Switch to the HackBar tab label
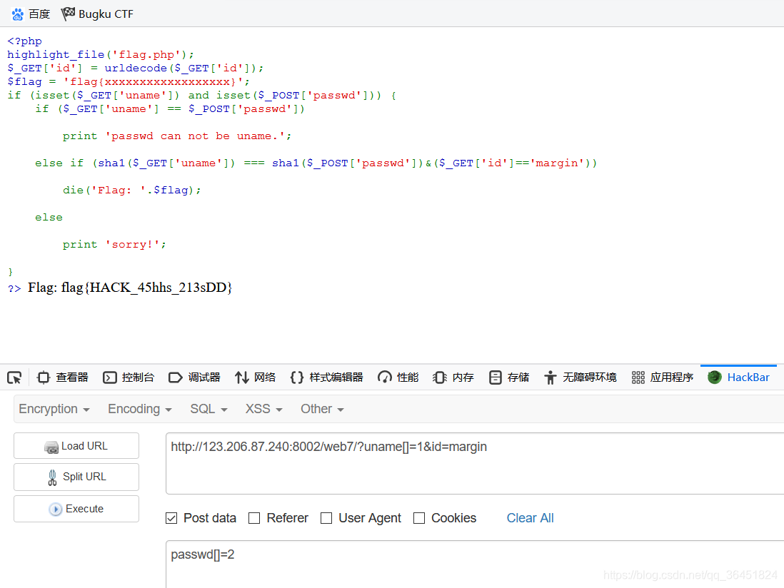 748,377
